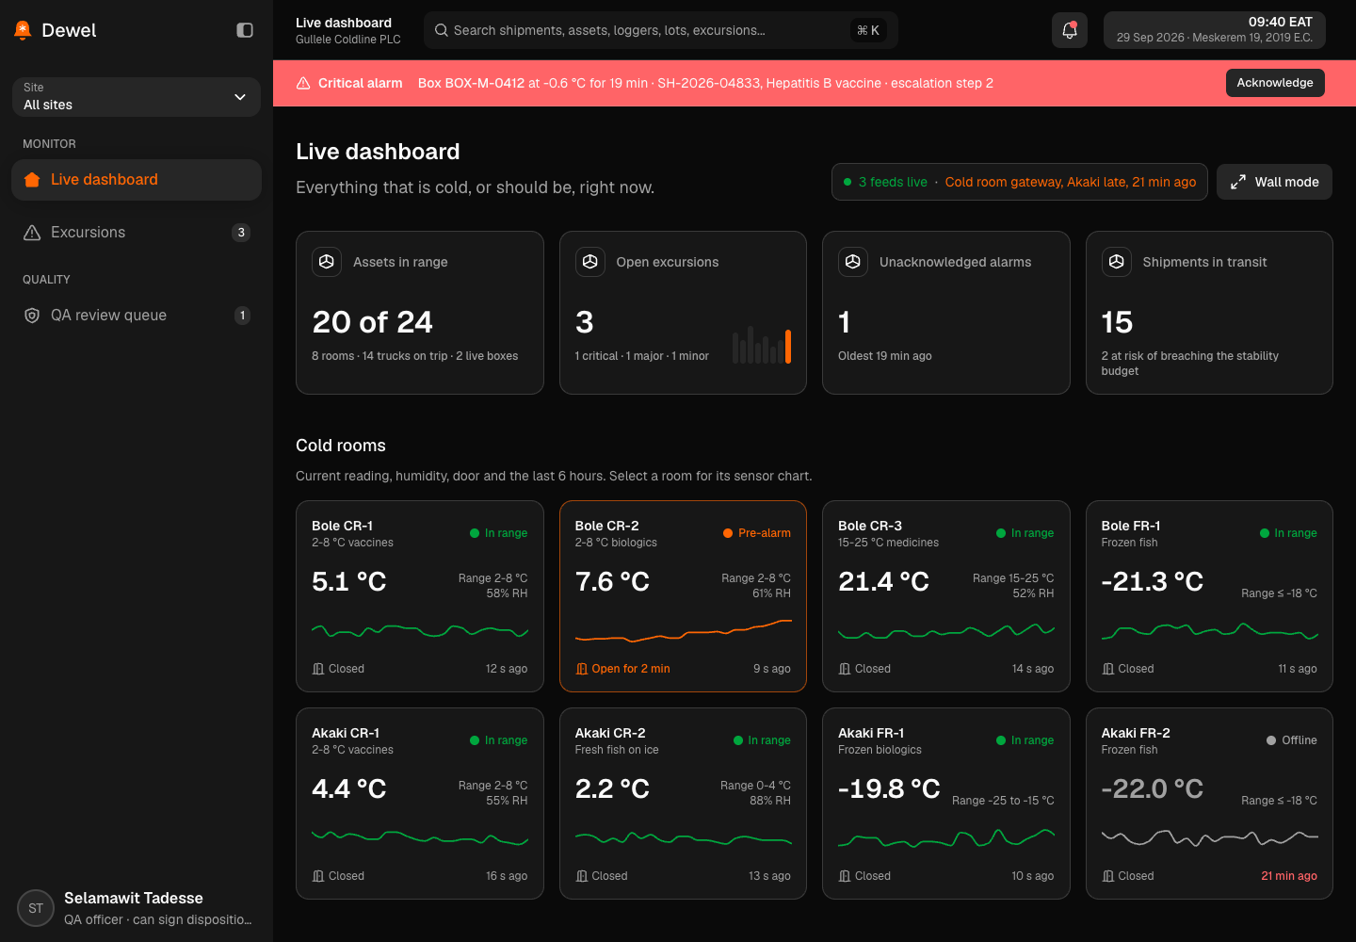Acknowledge the critical alarm

1275,83
